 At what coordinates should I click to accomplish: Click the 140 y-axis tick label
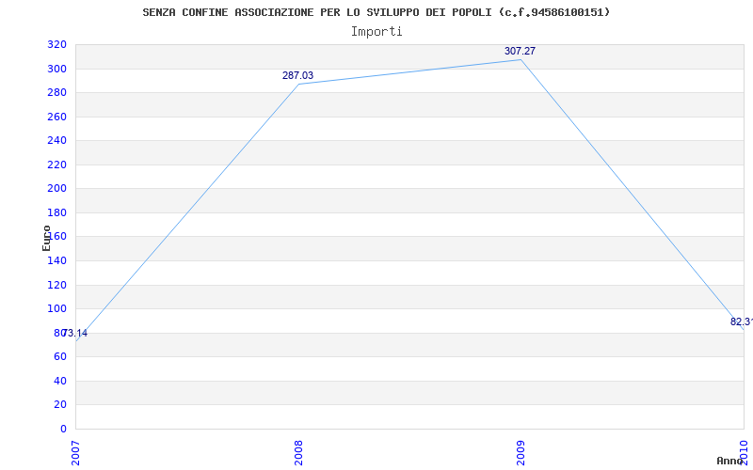click(56, 260)
